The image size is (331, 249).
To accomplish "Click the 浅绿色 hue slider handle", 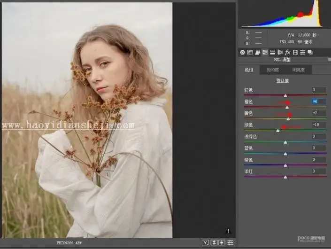I will pos(285,142).
